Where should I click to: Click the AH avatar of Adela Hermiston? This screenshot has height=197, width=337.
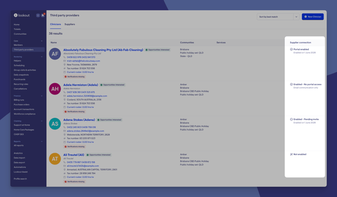click(x=55, y=89)
